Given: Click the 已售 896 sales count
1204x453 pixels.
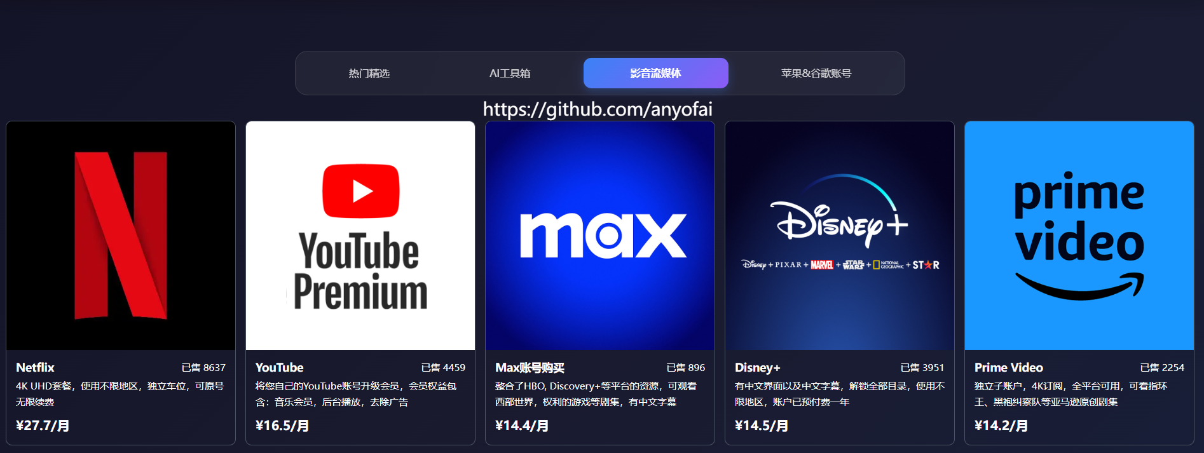Looking at the screenshot, I should point(686,368).
